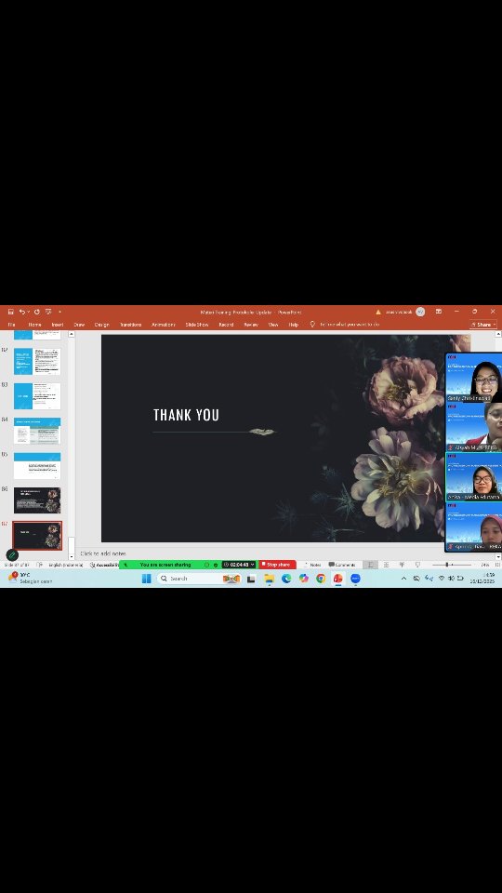Select slide 84 thumbnail
This screenshot has height=893, width=502.
(x=37, y=431)
